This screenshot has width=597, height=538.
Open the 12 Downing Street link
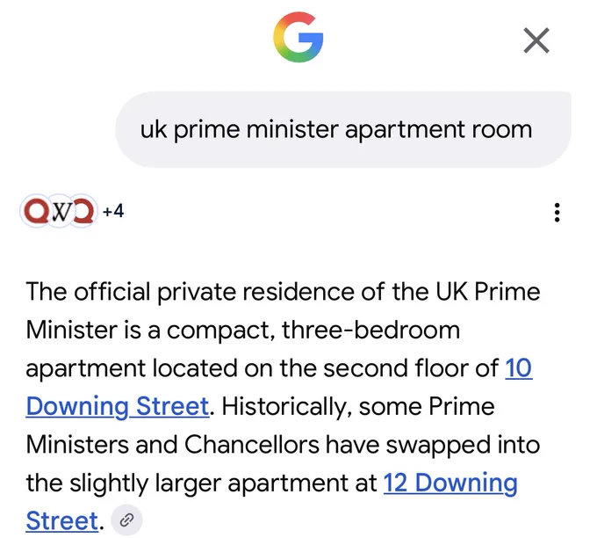(450, 483)
